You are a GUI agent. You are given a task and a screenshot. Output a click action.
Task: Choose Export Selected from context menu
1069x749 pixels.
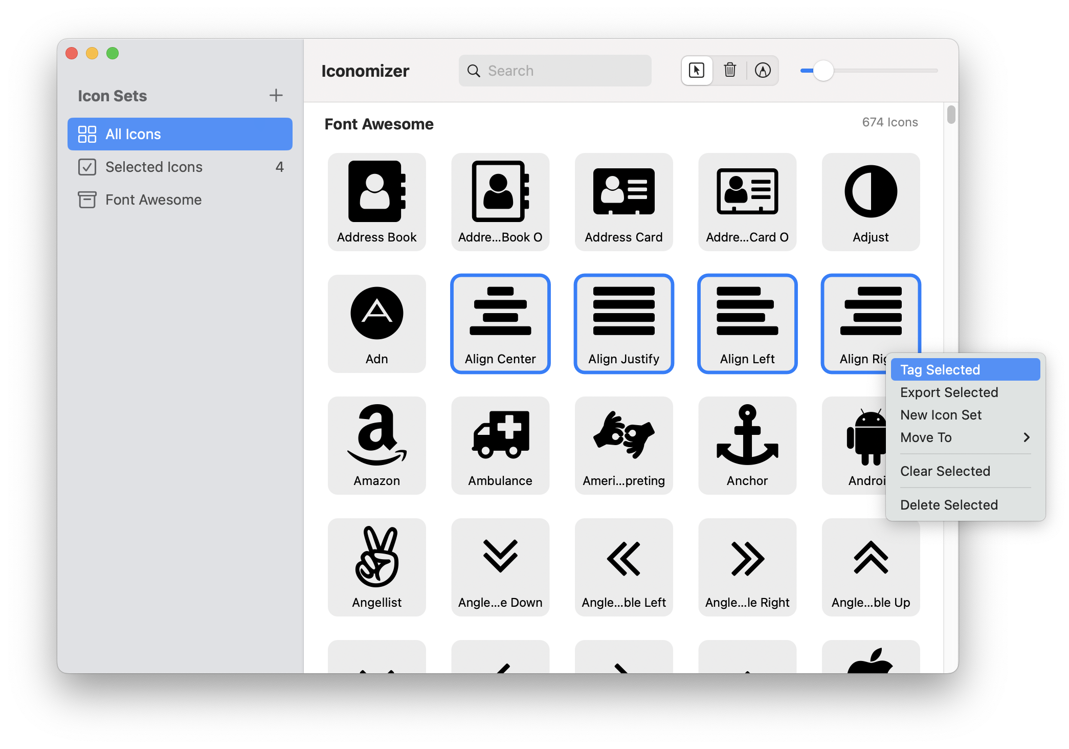(x=949, y=392)
